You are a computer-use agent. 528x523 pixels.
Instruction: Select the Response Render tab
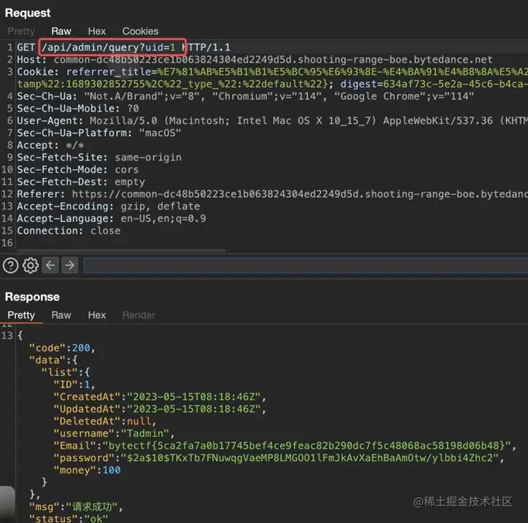pyautogui.click(x=139, y=315)
